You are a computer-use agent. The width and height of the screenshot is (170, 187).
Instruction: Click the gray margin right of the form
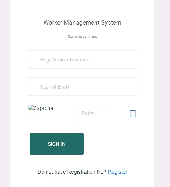point(162,93)
